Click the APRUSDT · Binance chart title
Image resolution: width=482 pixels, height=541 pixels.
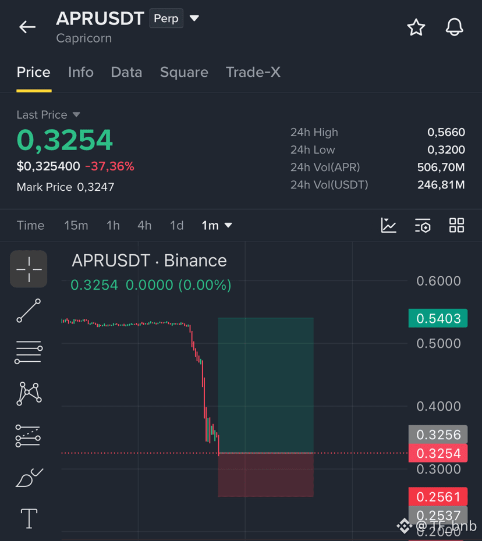pos(149,261)
